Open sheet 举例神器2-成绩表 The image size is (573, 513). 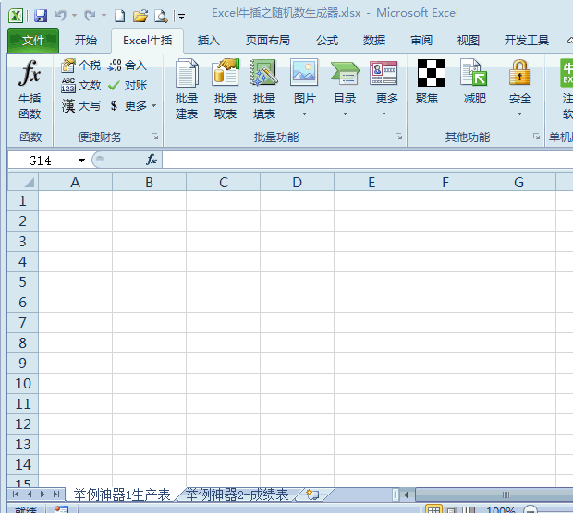click(x=238, y=495)
